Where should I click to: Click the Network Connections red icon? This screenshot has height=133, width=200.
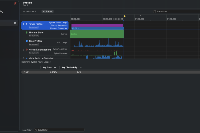(x=27, y=50)
